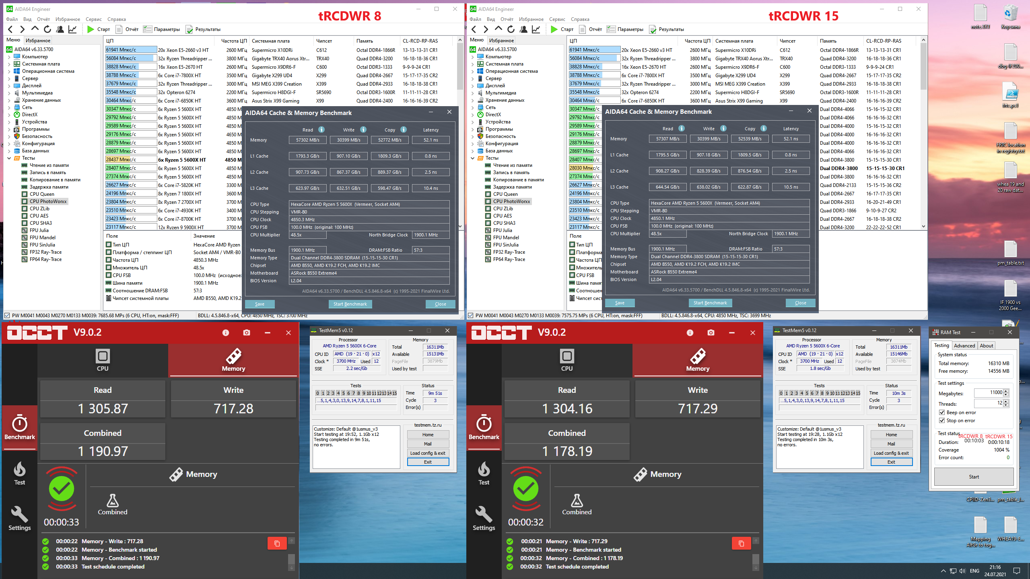Open the Benchmark section in left OCCT sidebar
Screen dimensions: 1030x579
[19, 427]
